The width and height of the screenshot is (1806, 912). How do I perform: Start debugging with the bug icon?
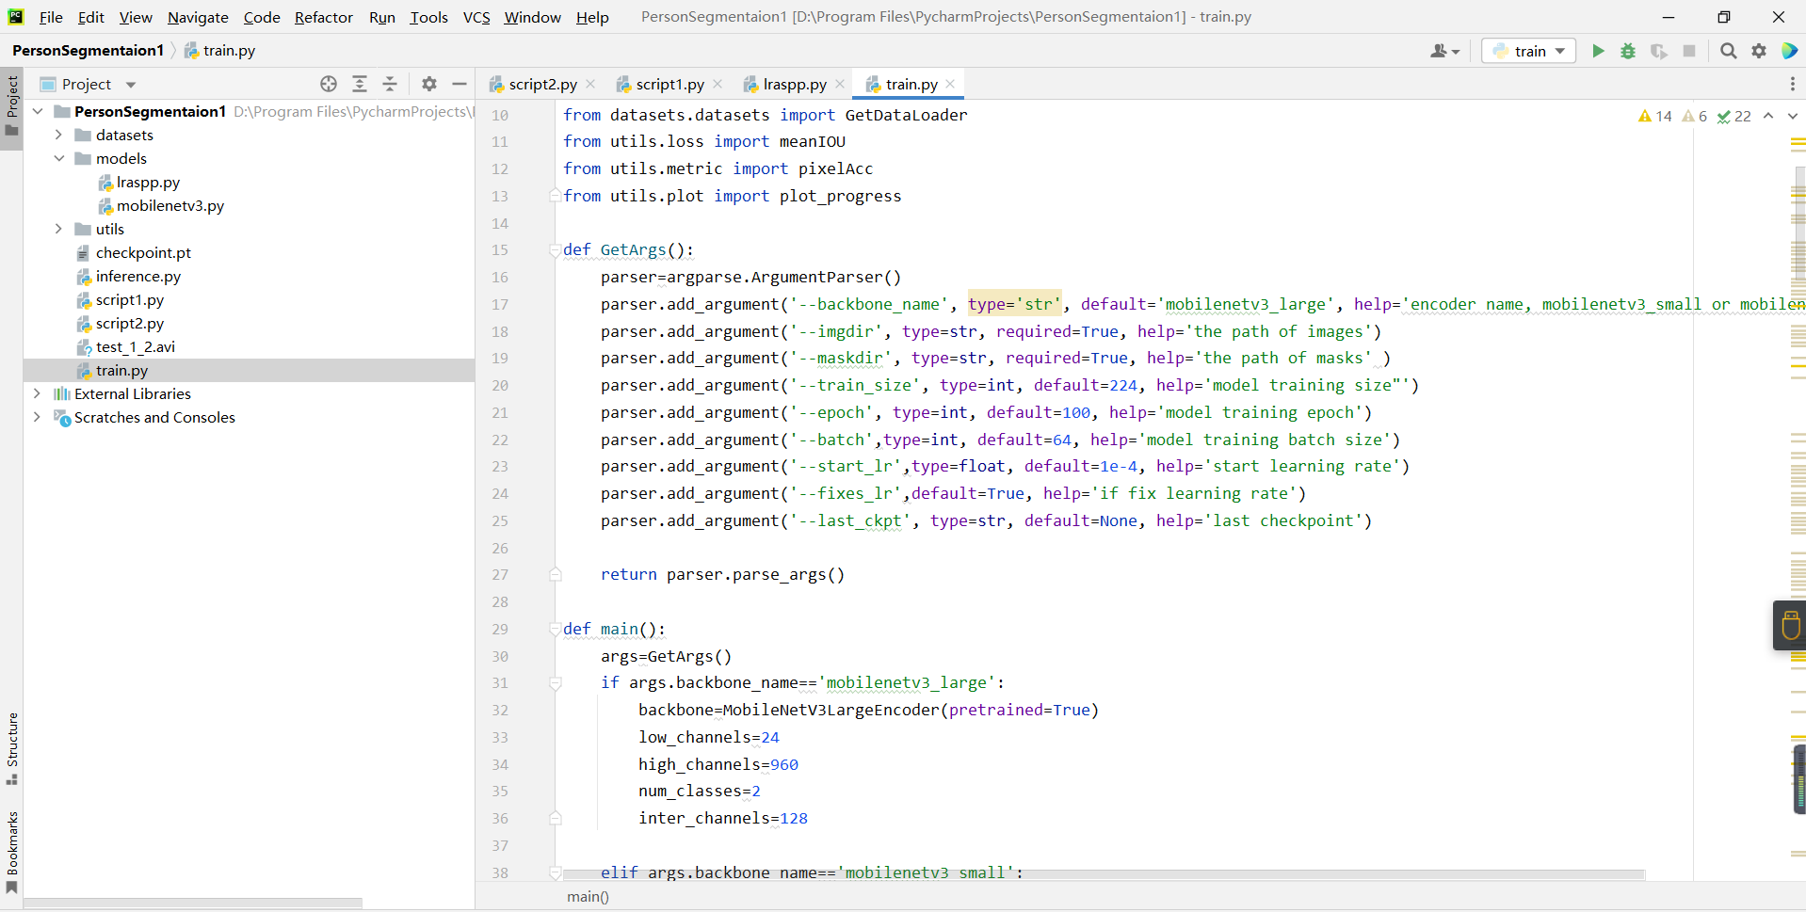(1628, 51)
